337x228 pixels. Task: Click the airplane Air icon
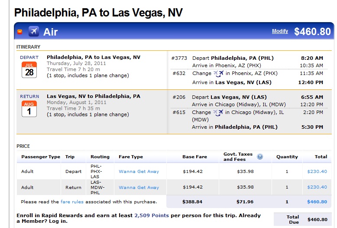tap(34, 31)
